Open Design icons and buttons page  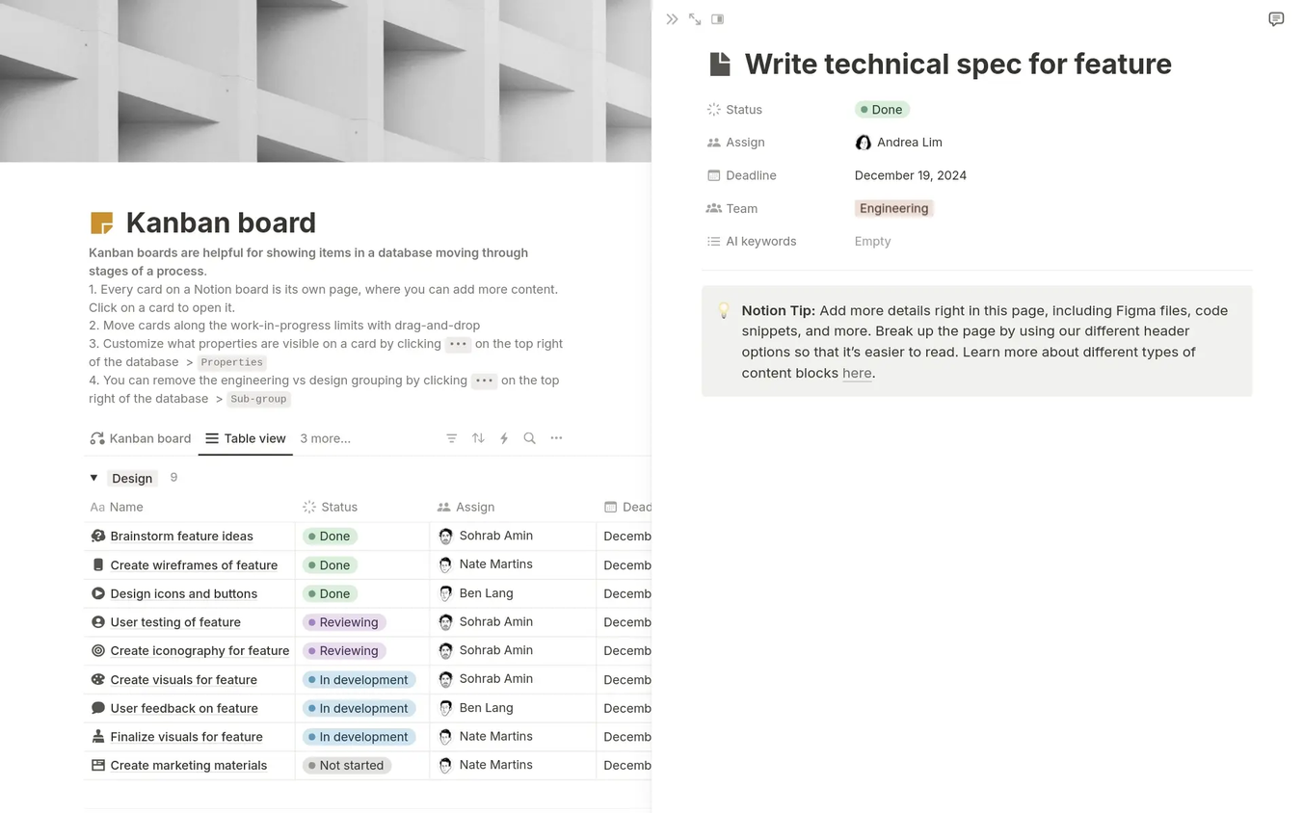coord(183,593)
